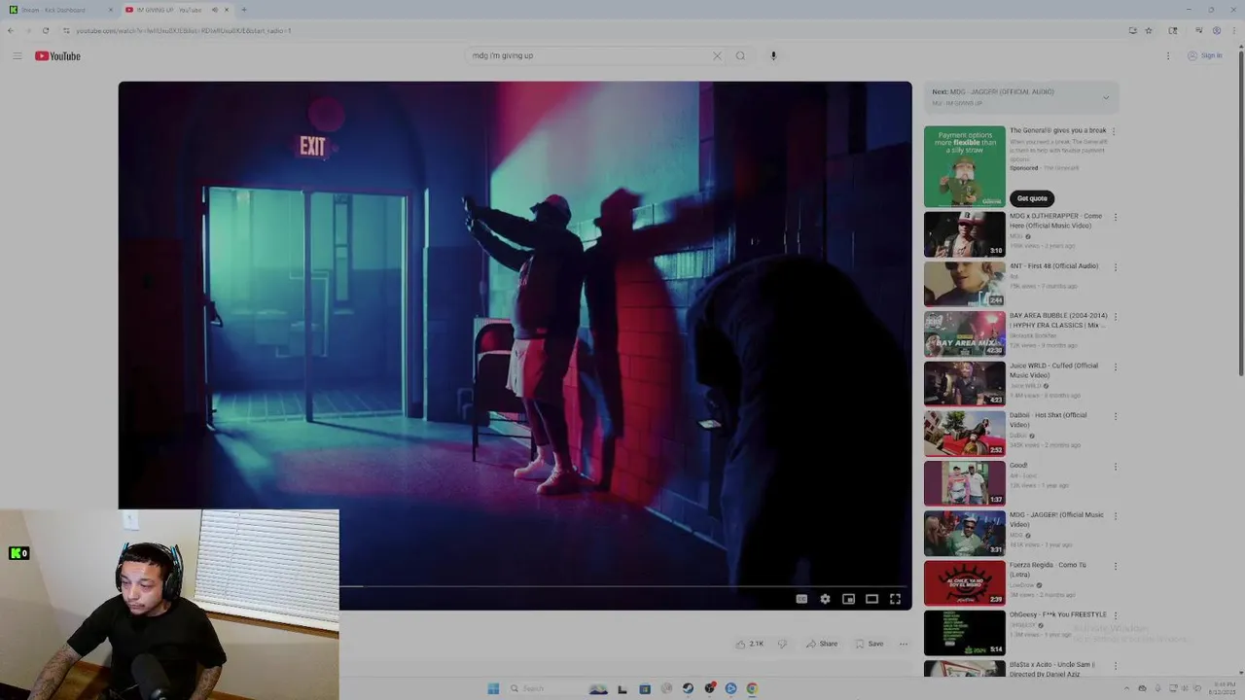
Task: Open Fuerza Regida - Como Tu video
Action: coord(964,583)
